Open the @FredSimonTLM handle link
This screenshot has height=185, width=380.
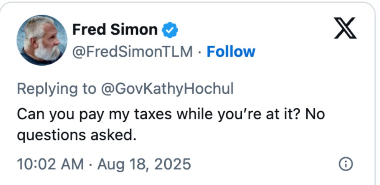(132, 51)
